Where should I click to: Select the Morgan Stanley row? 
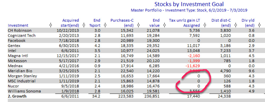click(134, 76)
